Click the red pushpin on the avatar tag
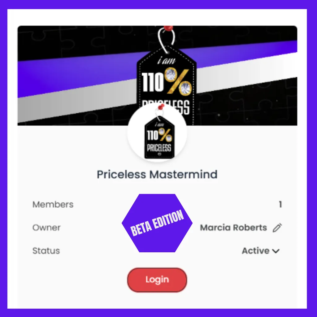This screenshot has width=317, height=317. point(161,107)
